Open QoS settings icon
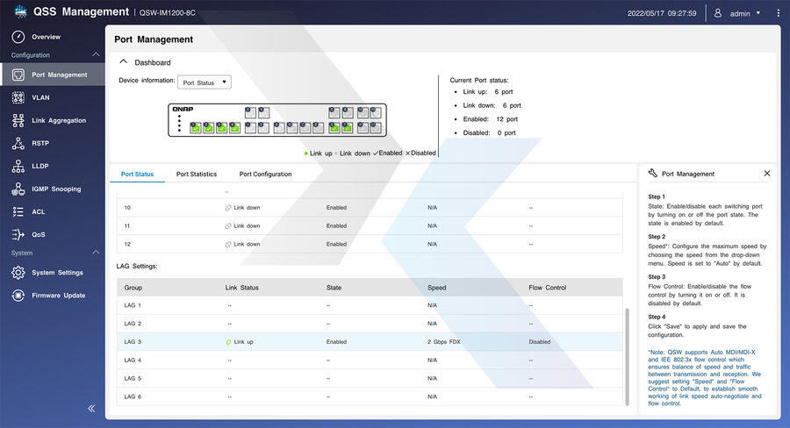The width and height of the screenshot is (790, 428). [x=18, y=234]
